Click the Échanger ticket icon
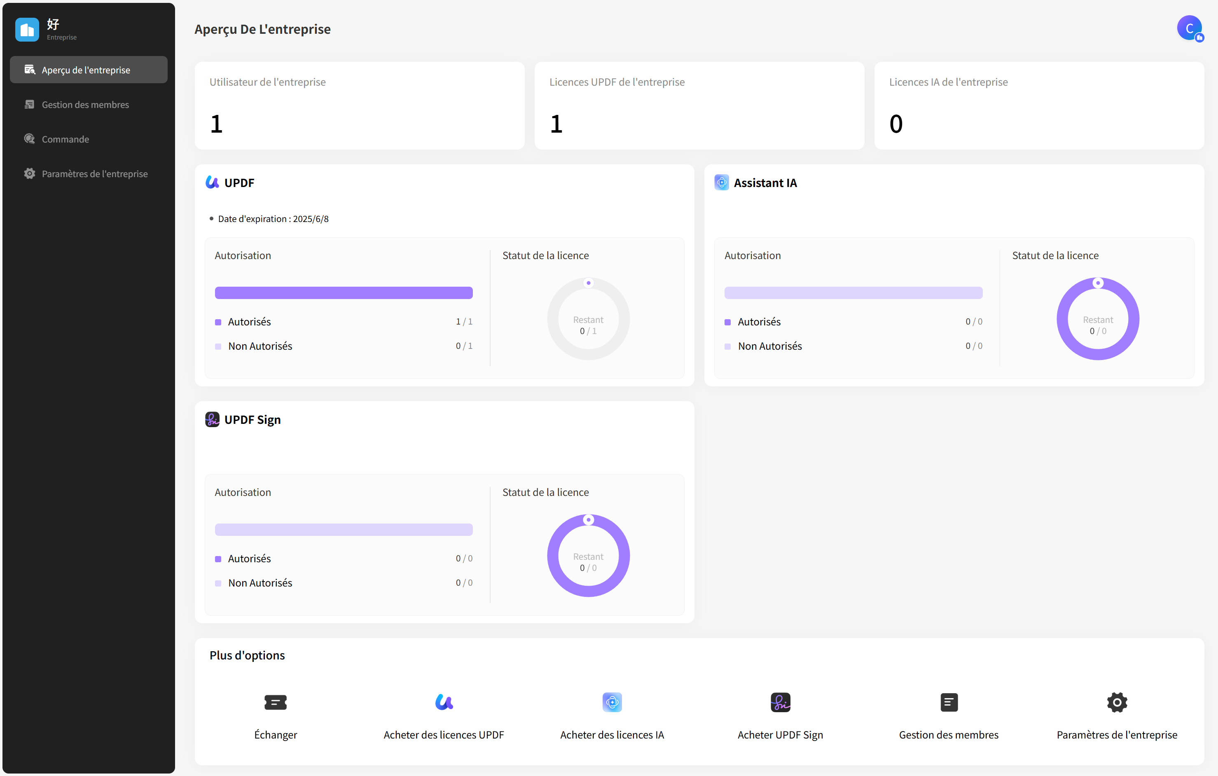Image resolution: width=1218 pixels, height=776 pixels. click(x=275, y=702)
